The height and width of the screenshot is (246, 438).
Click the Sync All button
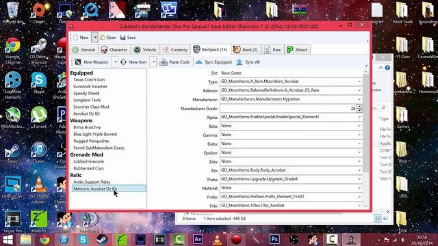pos(248,62)
